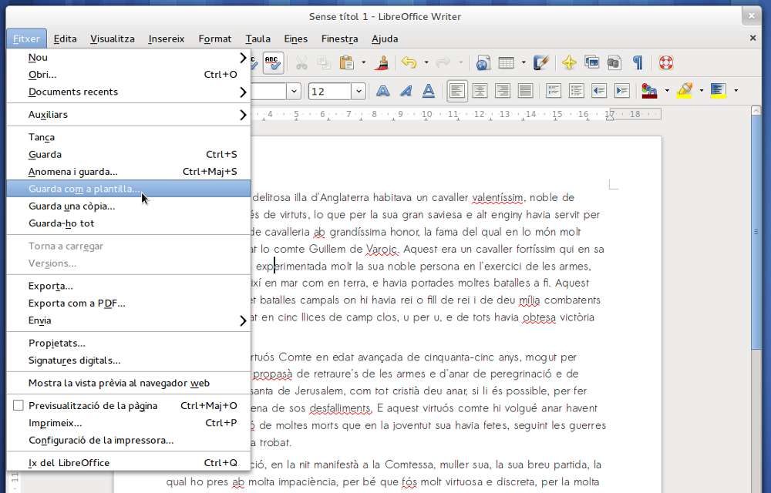The image size is (771, 493).
Task: Click Increase Indent icon
Action: point(622,91)
